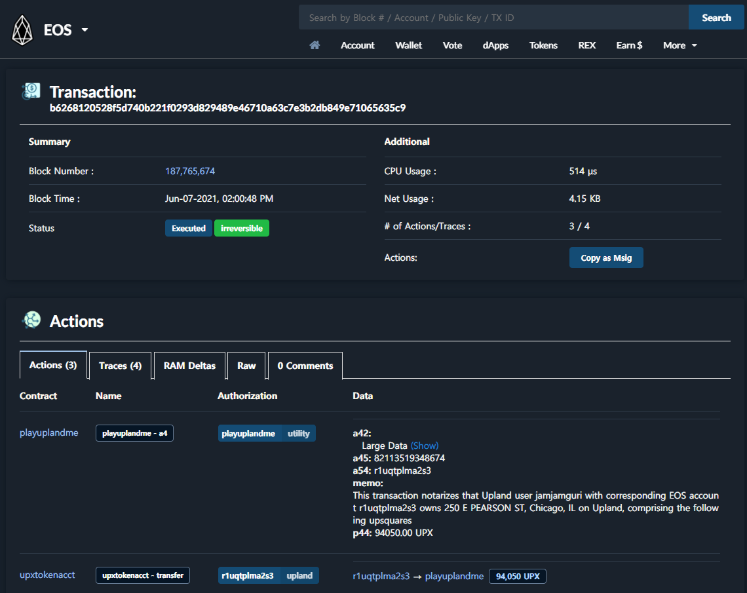Click the Transaction header icon
This screenshot has width=747, height=593.
[31, 90]
